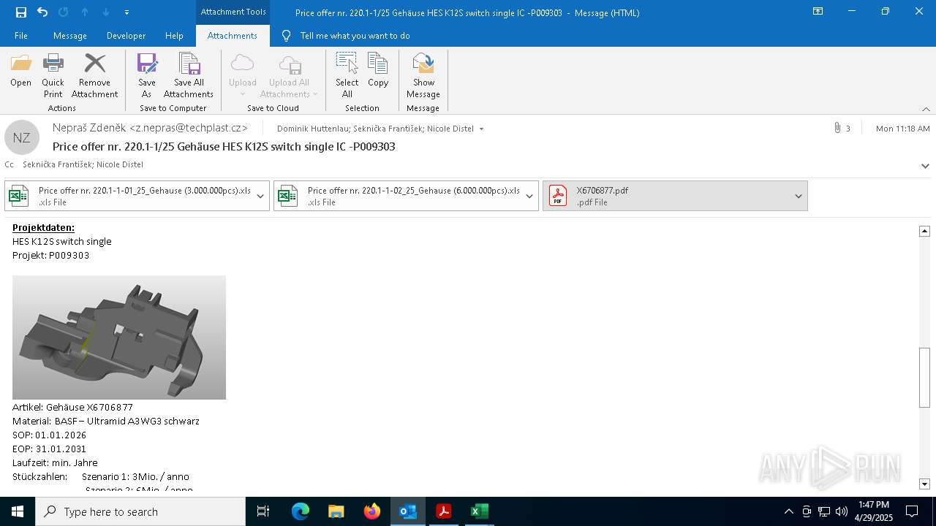Screen dimensions: 936x526
Task: Collapse the ribbon with the chevron
Action: pyautogui.click(x=926, y=109)
